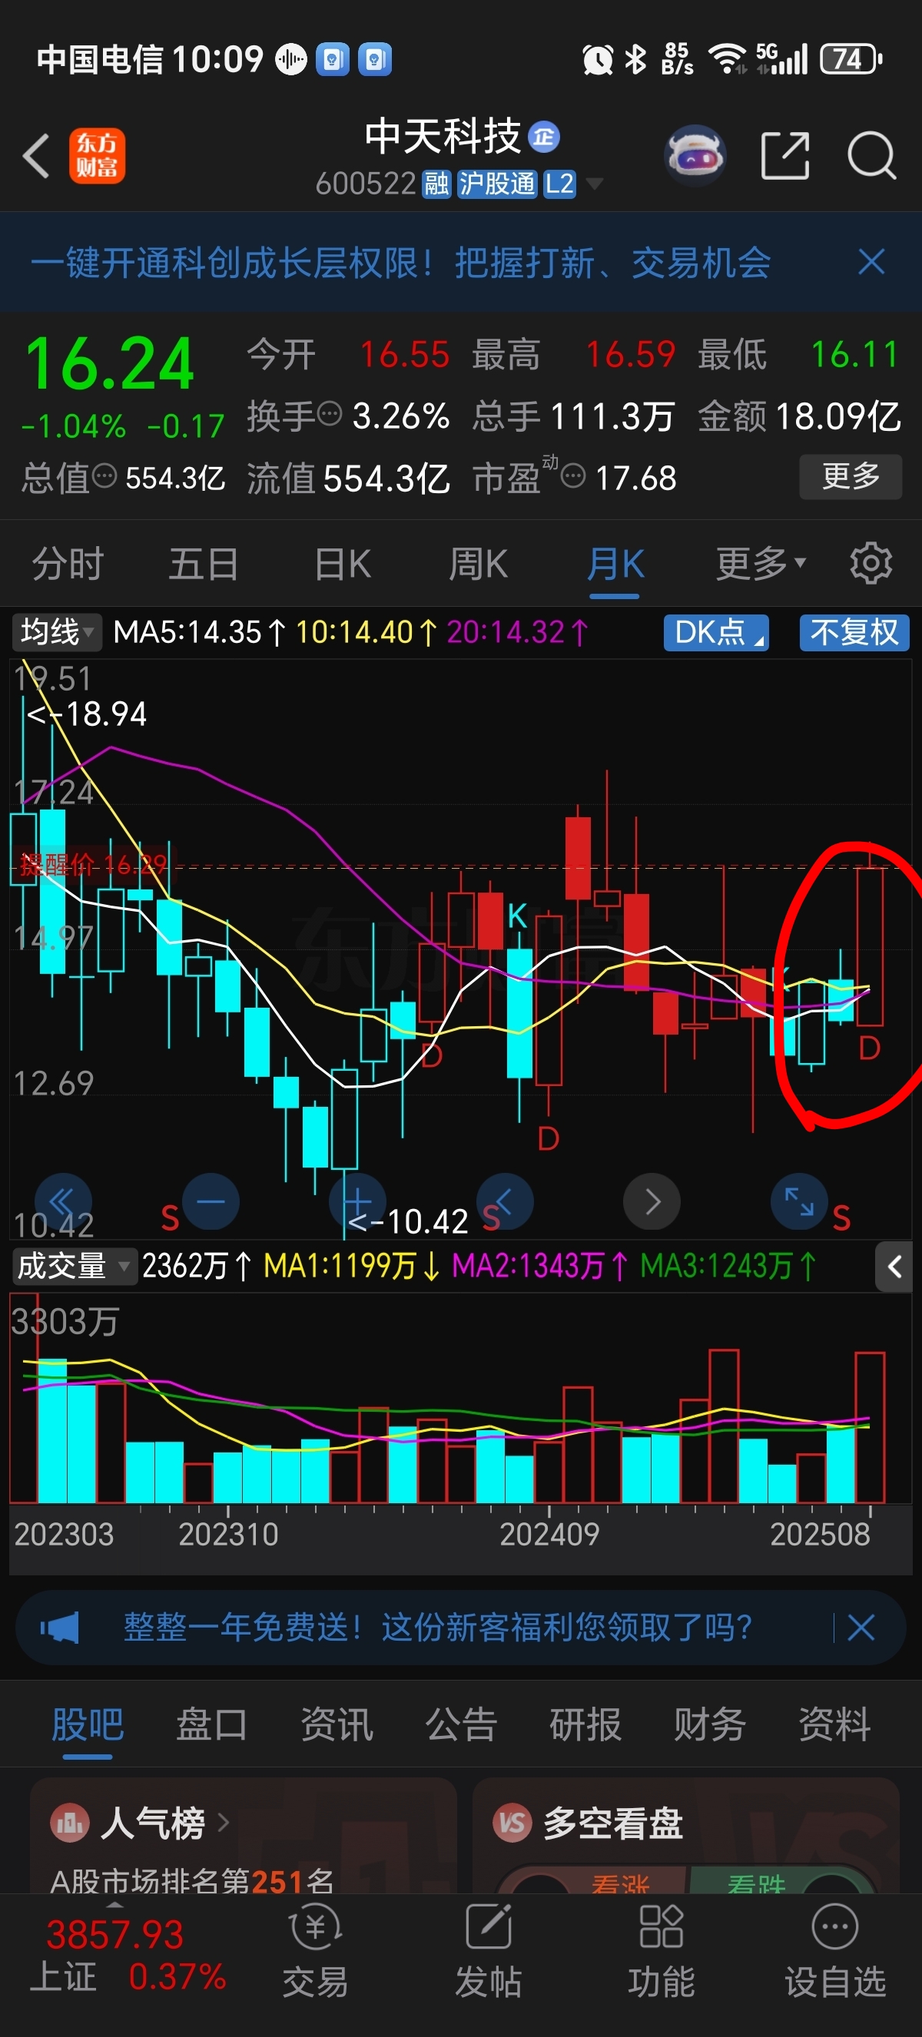The image size is (922, 2037).
Task: Switch to 分时 chart tab
Action: [x=68, y=564]
